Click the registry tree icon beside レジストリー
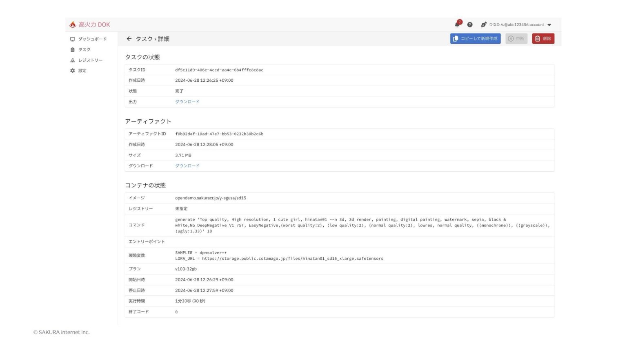The height and width of the screenshot is (353, 627). [72, 60]
